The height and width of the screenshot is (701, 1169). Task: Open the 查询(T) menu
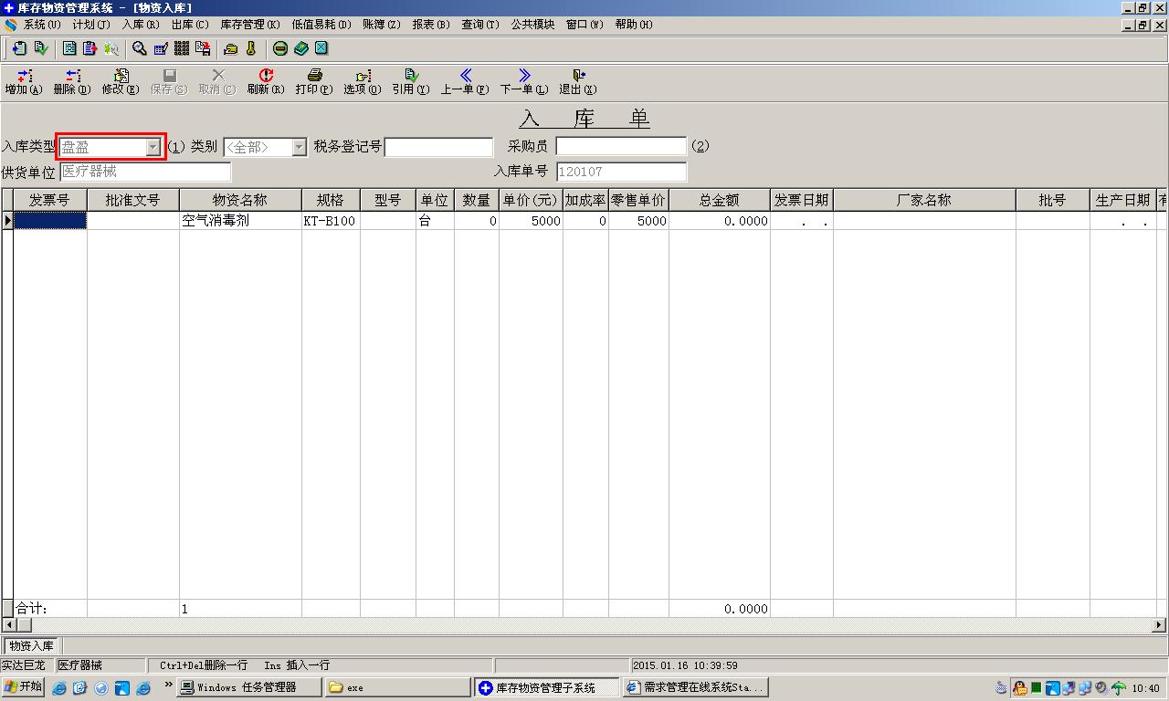coord(480,25)
